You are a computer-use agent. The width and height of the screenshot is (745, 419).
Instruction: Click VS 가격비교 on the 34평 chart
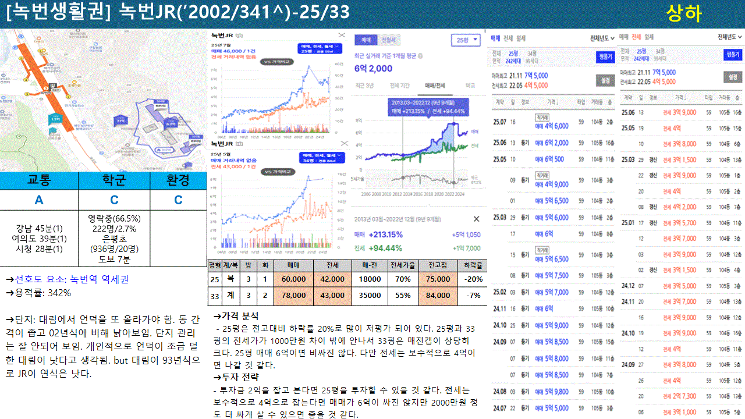pos(277,172)
